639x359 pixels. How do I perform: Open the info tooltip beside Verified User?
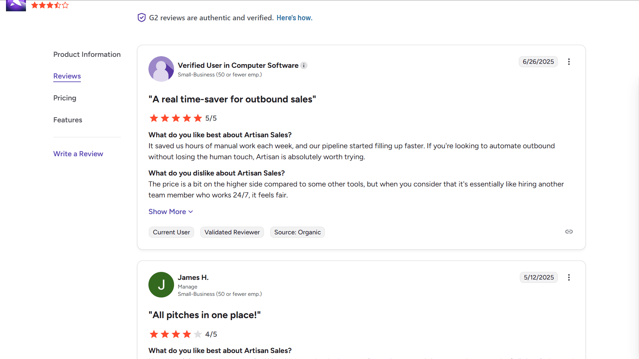pos(304,65)
